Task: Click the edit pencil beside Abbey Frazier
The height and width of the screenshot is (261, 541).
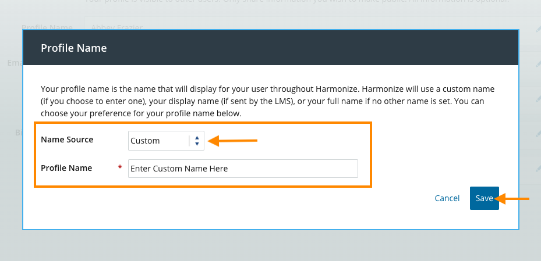Action: [x=539, y=28]
